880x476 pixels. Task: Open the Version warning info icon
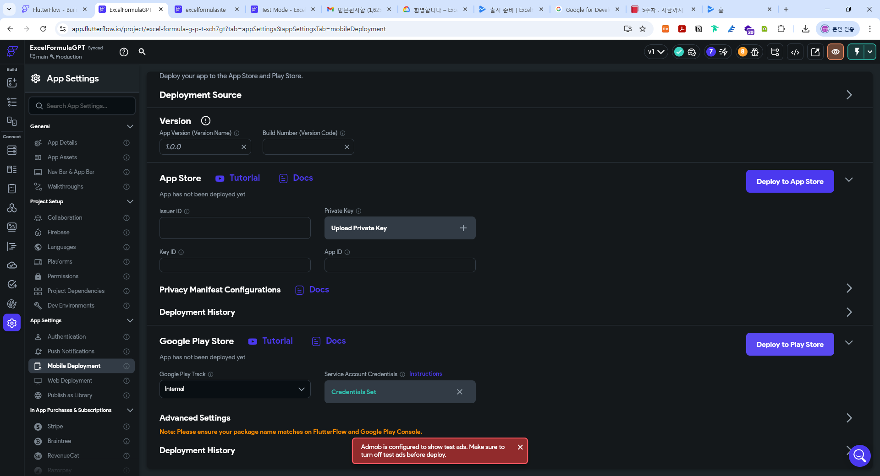(x=206, y=121)
